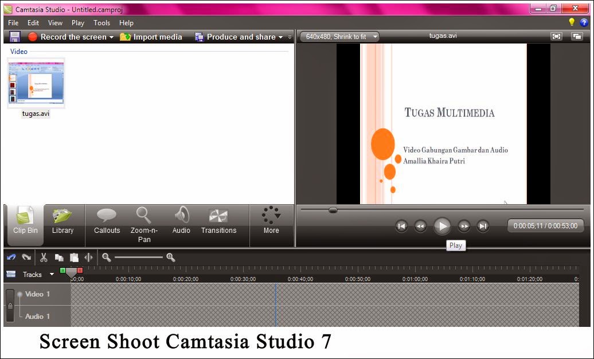The height and width of the screenshot is (359, 594).
Task: Select tugas.avi thumbnail in Clip Bin
Action: coord(36,83)
